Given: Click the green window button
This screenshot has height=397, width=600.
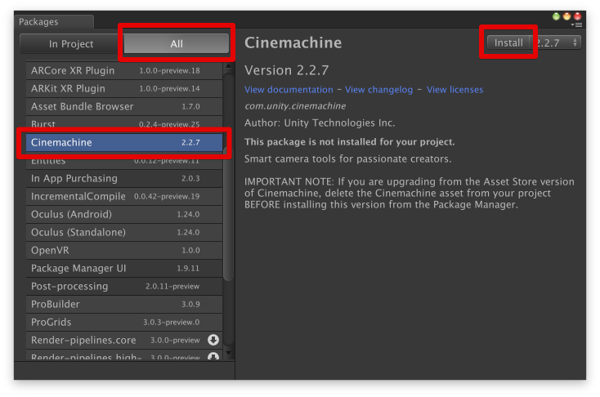Looking at the screenshot, I should (556, 16).
